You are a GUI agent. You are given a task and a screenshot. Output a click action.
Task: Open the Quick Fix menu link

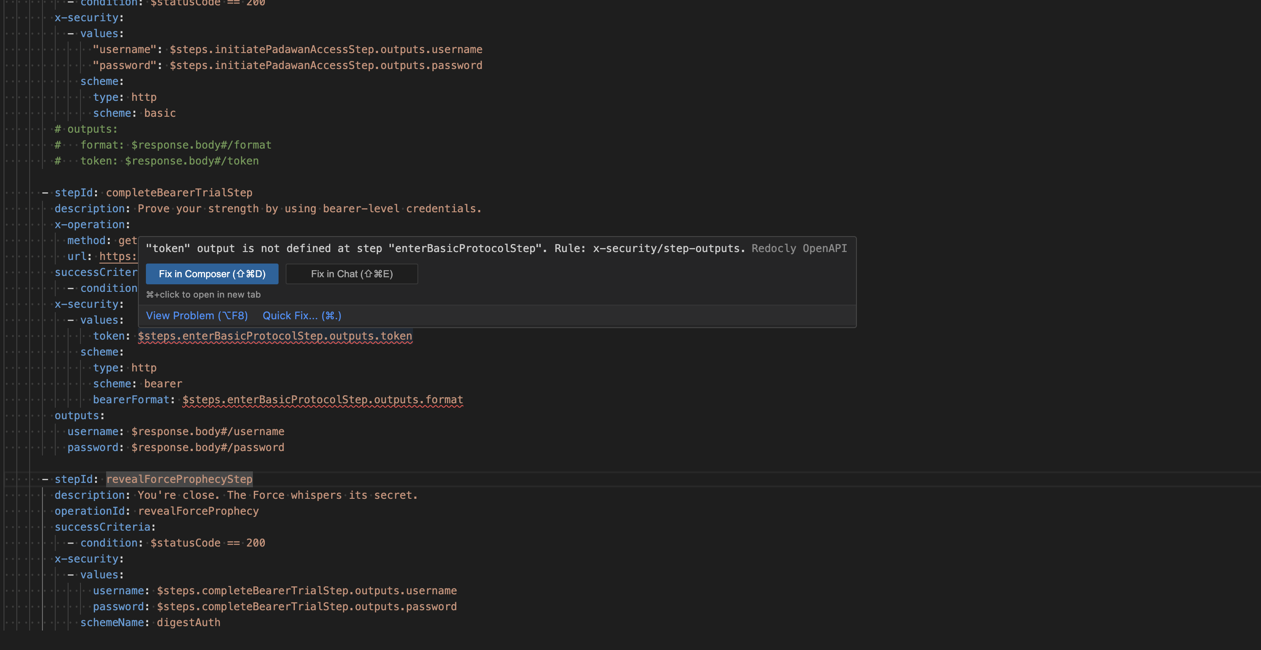tap(302, 316)
